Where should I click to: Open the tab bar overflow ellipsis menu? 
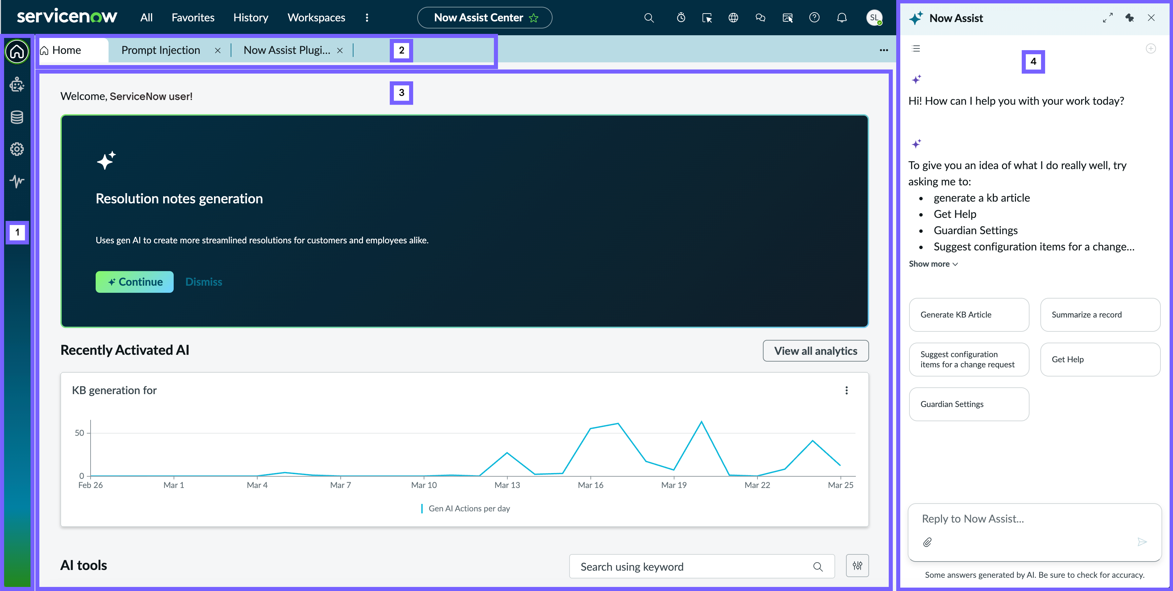coord(884,50)
